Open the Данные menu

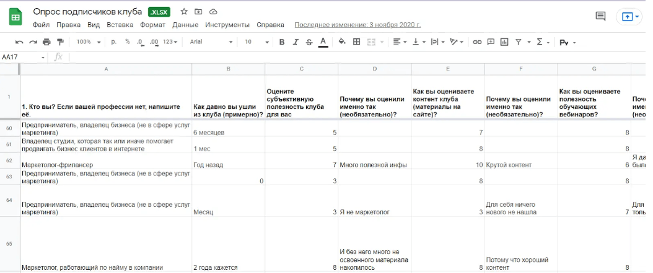[x=185, y=25]
